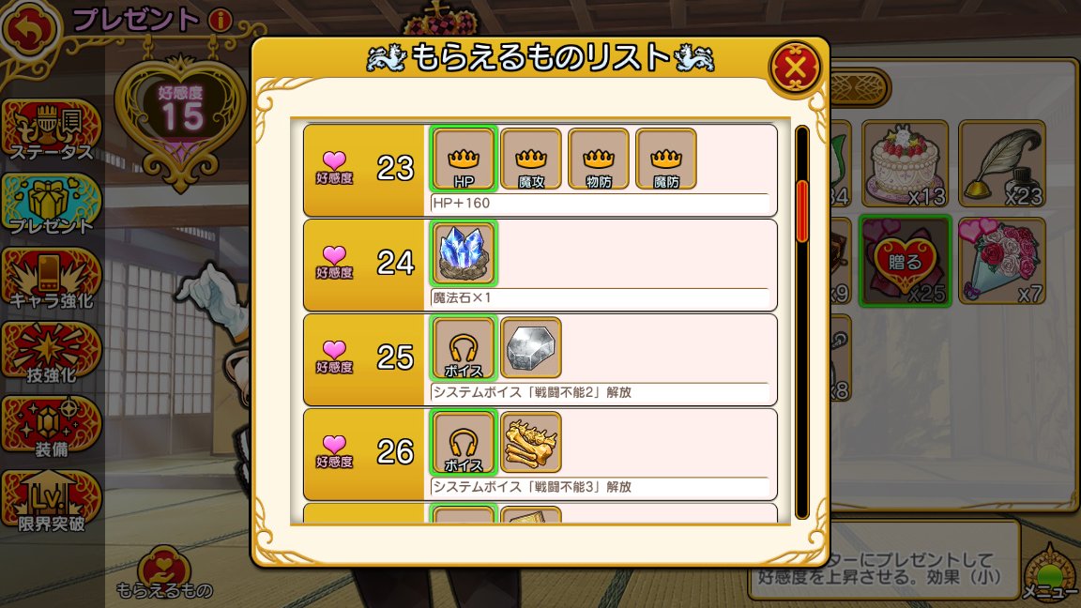Go to 技強化 skill upgrade
Screen dimensions: 1081x608
[x=51, y=354]
